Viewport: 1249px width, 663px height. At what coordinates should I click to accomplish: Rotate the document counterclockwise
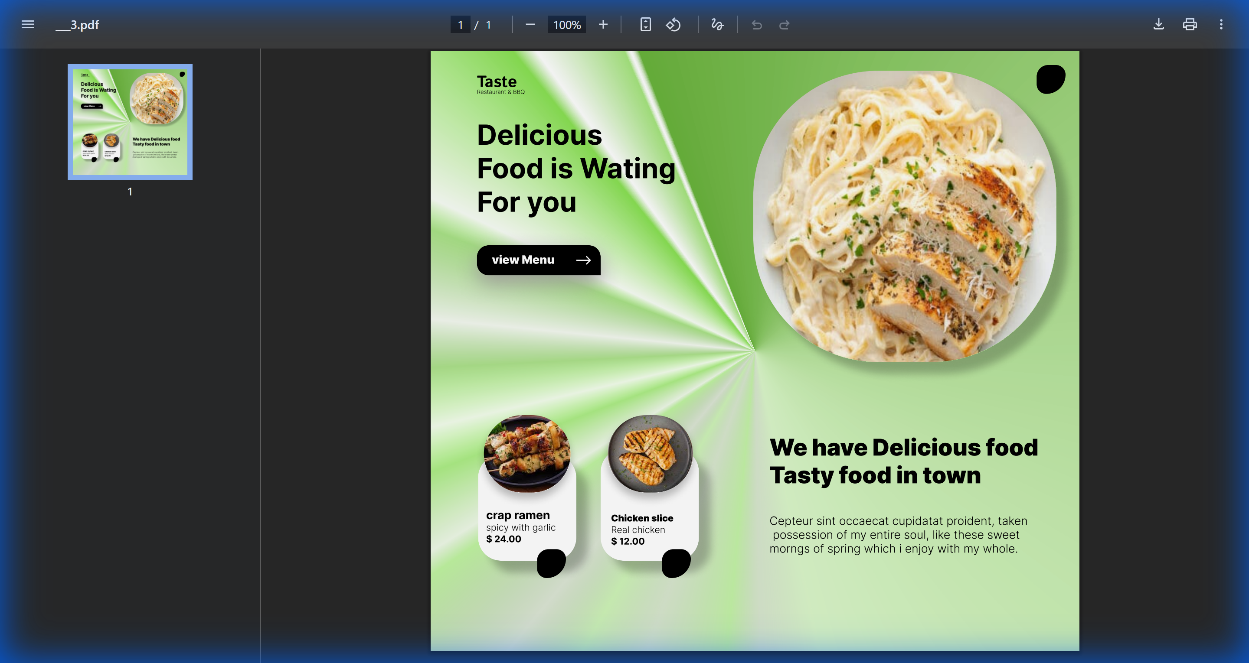coord(673,24)
